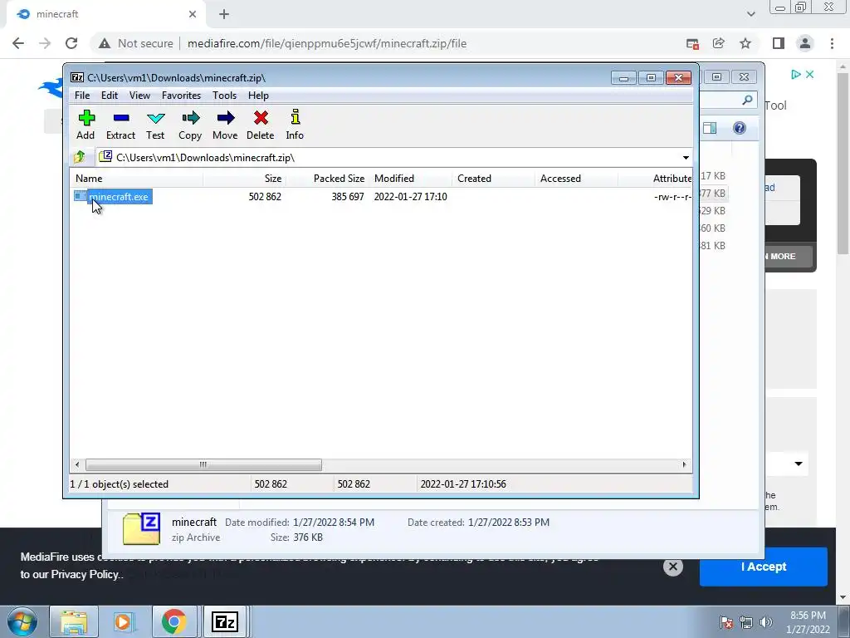Click Chrome forward navigation arrow

[x=45, y=43]
